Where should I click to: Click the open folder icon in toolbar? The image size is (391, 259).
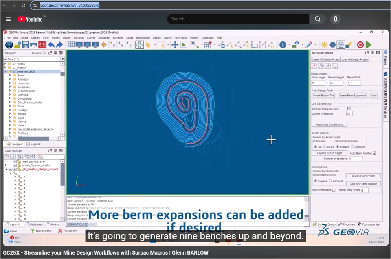[x=18, y=45]
